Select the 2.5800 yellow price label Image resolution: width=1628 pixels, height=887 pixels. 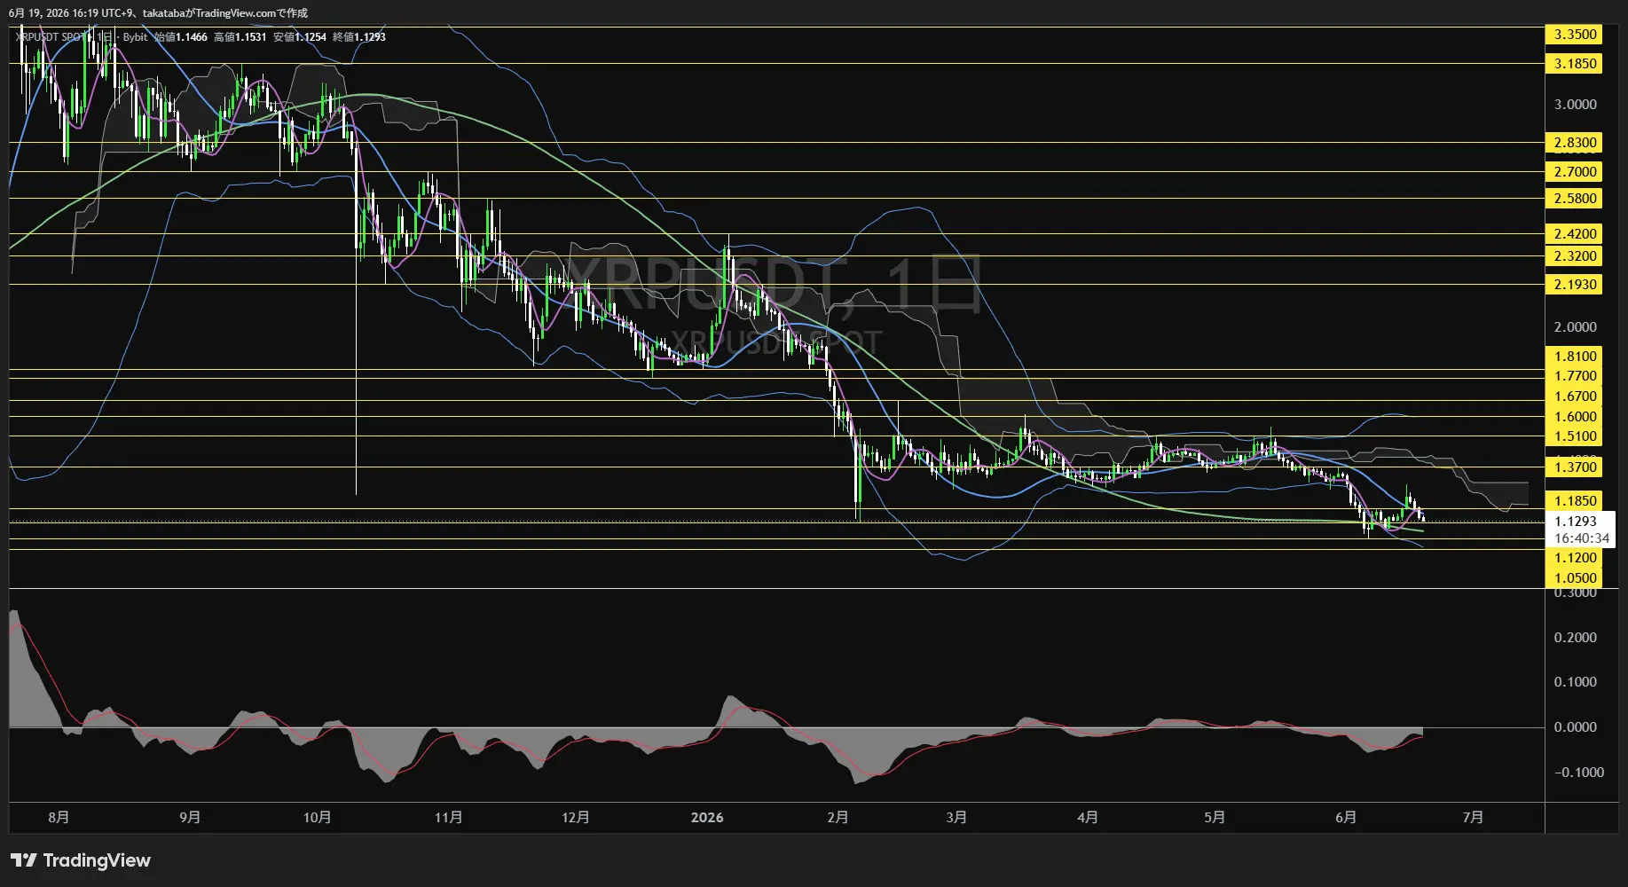[1575, 199]
